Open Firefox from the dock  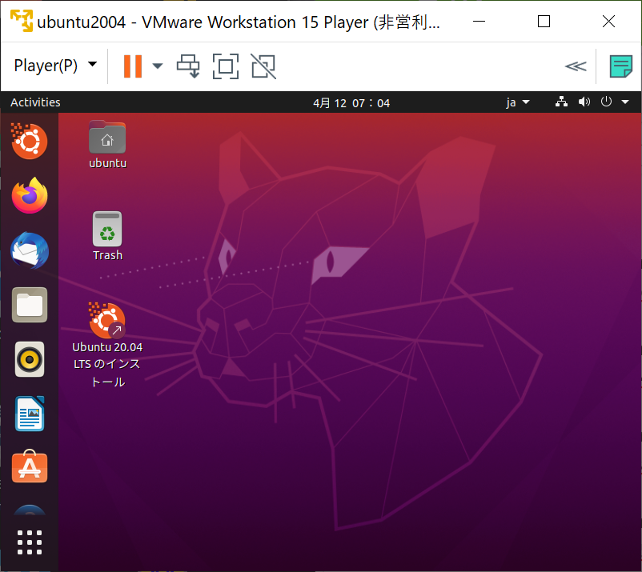point(30,195)
